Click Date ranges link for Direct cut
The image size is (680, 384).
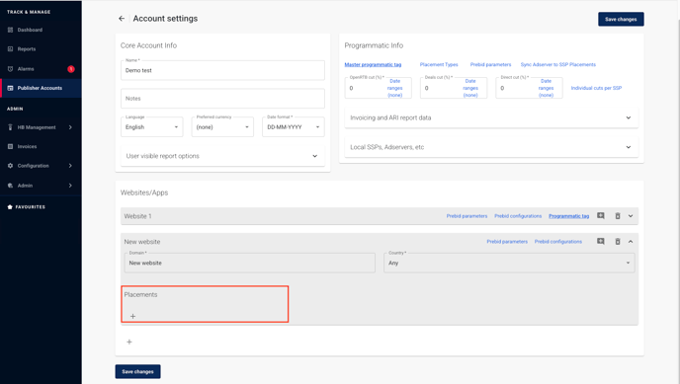(546, 88)
